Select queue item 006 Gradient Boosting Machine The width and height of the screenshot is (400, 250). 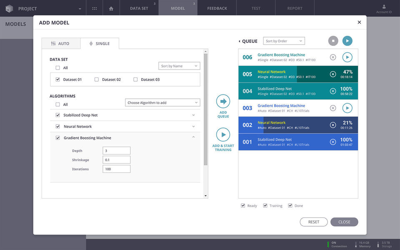click(298, 57)
